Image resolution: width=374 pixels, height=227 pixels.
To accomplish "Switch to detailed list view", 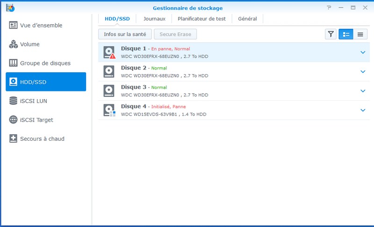I will 346,34.
